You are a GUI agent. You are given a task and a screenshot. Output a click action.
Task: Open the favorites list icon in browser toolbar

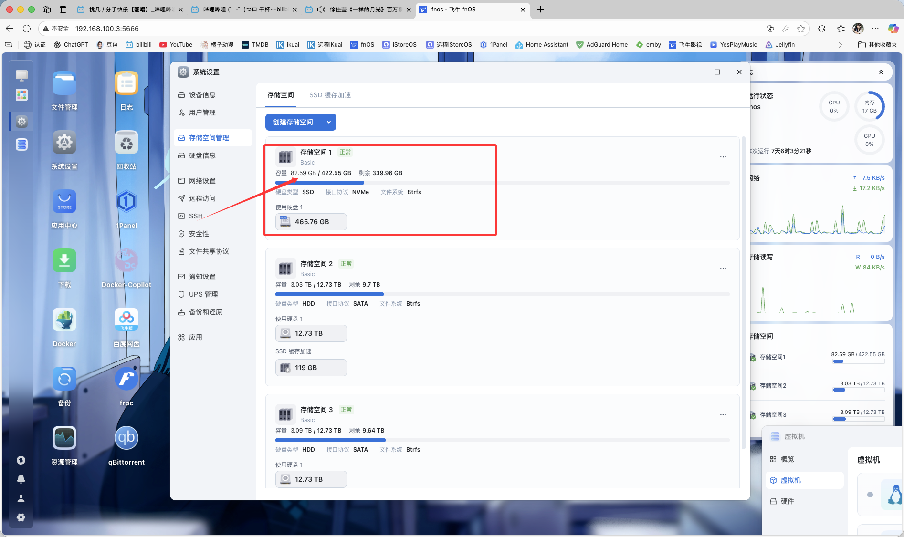pos(841,29)
